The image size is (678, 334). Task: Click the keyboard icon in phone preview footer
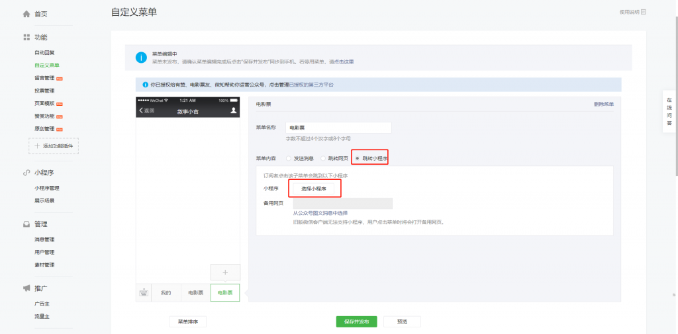144,293
